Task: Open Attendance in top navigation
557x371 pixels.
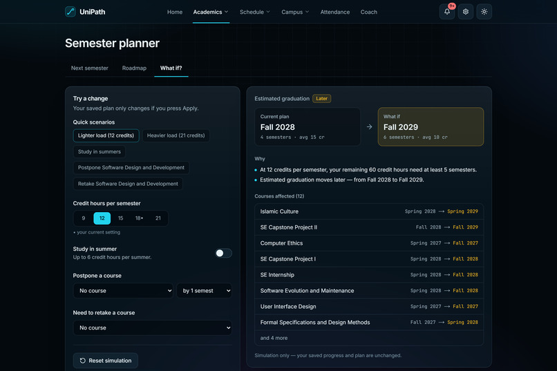Action: [335, 12]
